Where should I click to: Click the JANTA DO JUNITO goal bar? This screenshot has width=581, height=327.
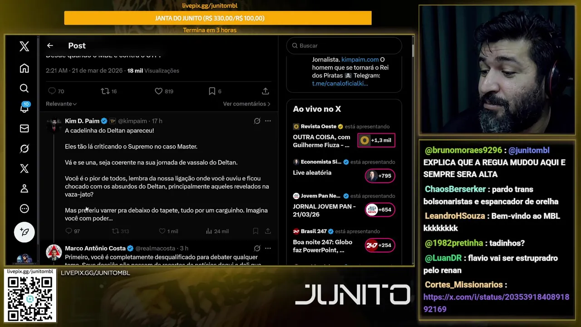pos(218,18)
